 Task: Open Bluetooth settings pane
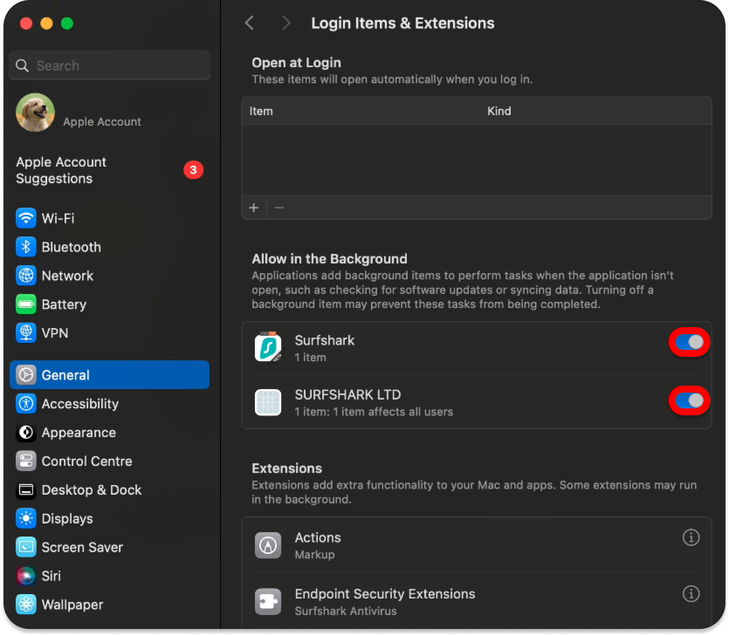coord(71,247)
